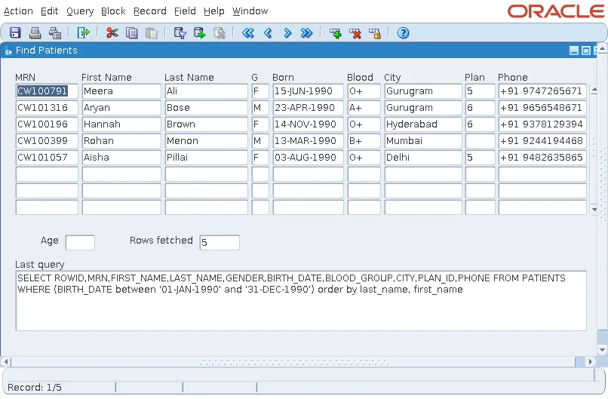Click the Age input field
Image resolution: width=608 pixels, height=399 pixels.
point(80,243)
